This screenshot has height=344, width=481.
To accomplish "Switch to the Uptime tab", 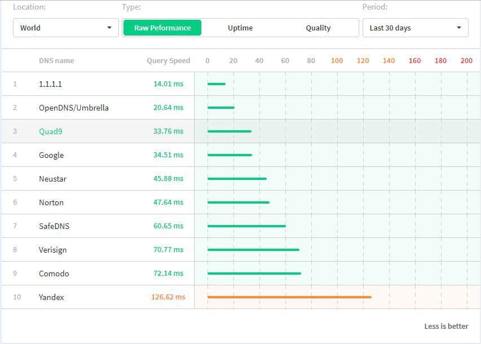I will click(240, 28).
